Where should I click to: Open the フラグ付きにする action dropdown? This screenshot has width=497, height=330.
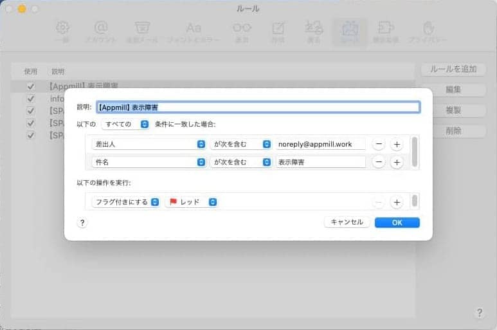pyautogui.click(x=125, y=202)
